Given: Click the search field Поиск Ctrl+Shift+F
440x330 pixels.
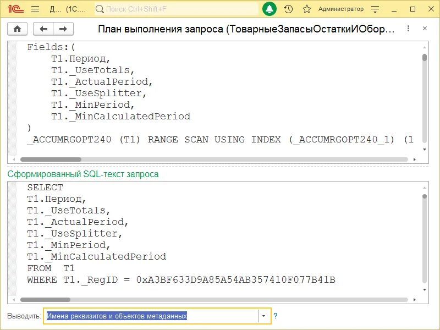Looking at the screenshot, I should click(x=176, y=9).
